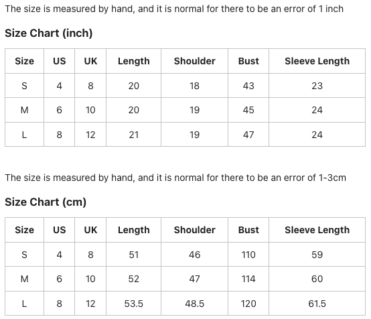Image resolution: width=371 pixels, height=319 pixels.
Task: Click the 1 inch error note text
Action: point(174,9)
